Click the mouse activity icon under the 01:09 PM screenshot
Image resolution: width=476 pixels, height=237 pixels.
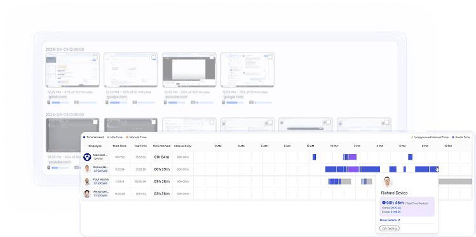49,168
